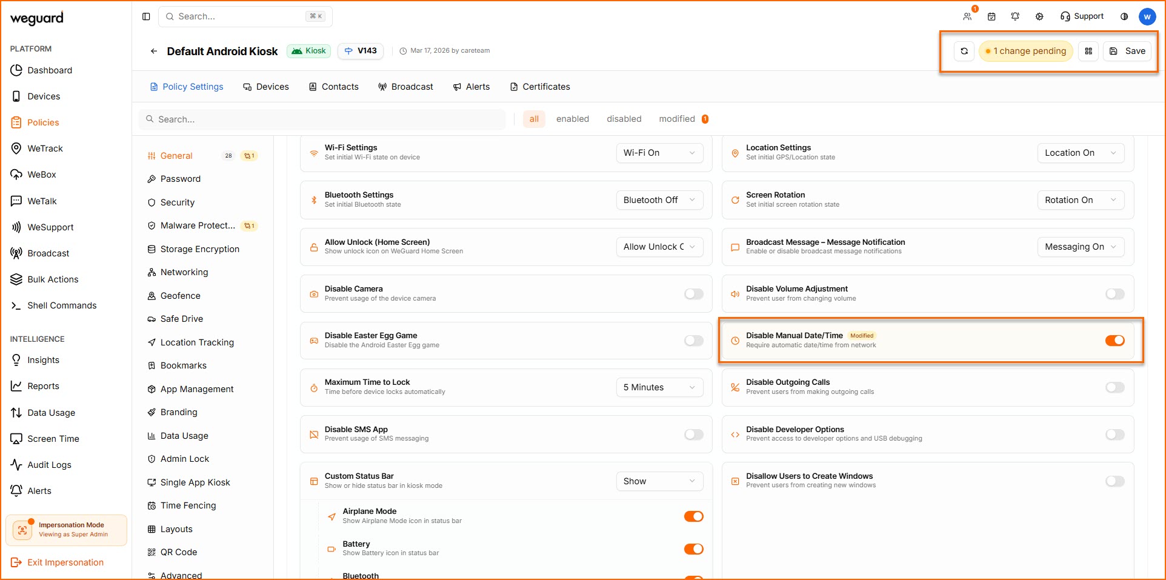Switch theme with the contrast icon
Screen dimensions: 1166x580
[x=1124, y=17]
